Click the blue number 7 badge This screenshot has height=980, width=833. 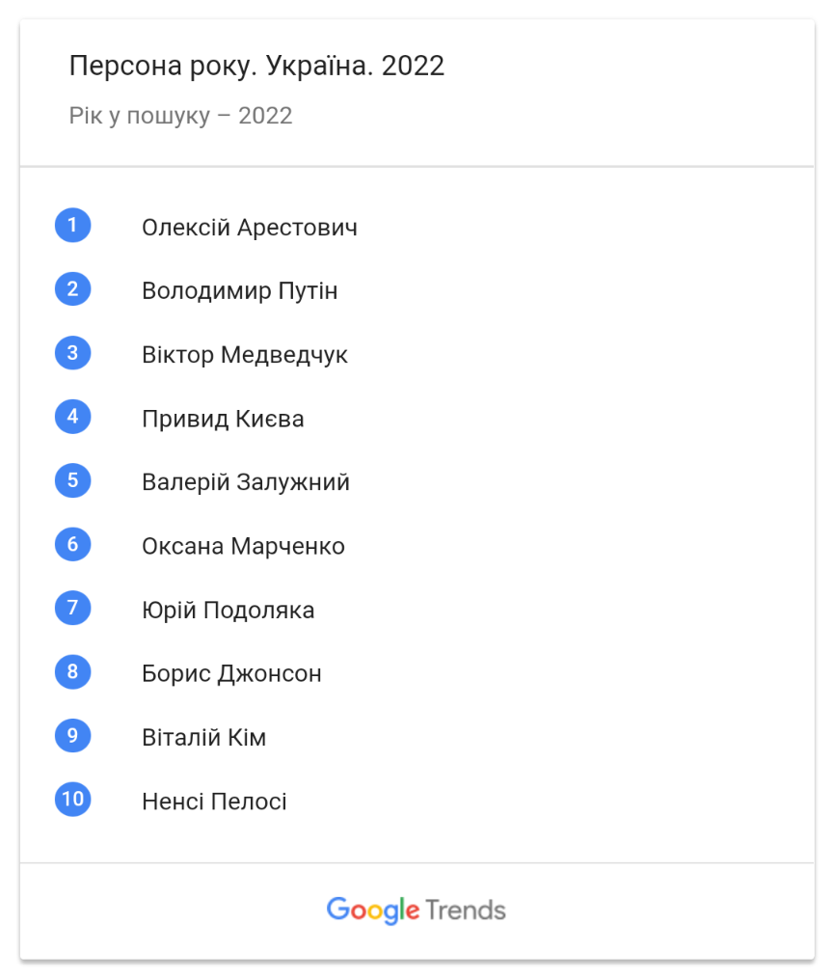[x=72, y=608]
